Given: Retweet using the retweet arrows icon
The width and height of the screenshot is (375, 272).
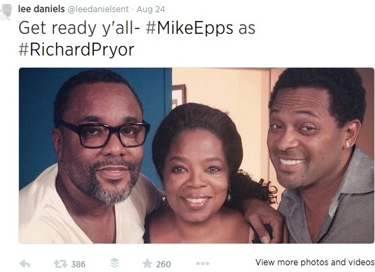Looking at the screenshot, I should pyautogui.click(x=61, y=264).
